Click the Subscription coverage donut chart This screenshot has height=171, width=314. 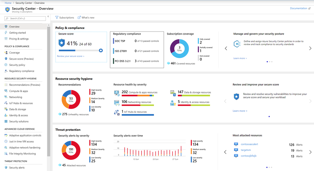tap(179, 48)
